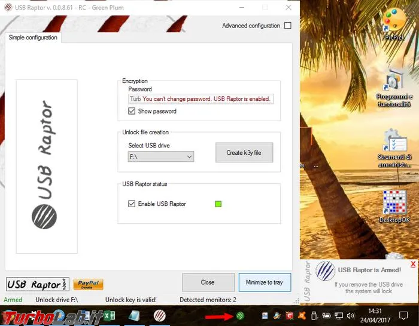
Task: Click into the Password input field
Action: [201, 99]
